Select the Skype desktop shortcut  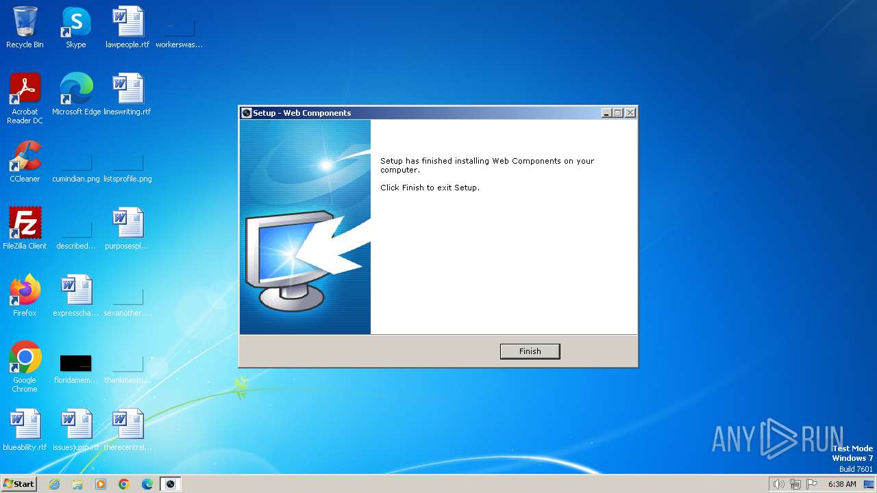[x=76, y=27]
